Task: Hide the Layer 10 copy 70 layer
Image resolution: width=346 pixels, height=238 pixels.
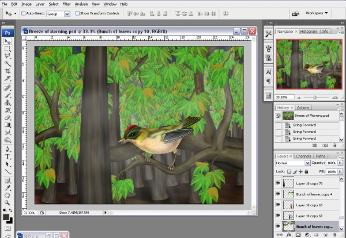Action: point(278,183)
